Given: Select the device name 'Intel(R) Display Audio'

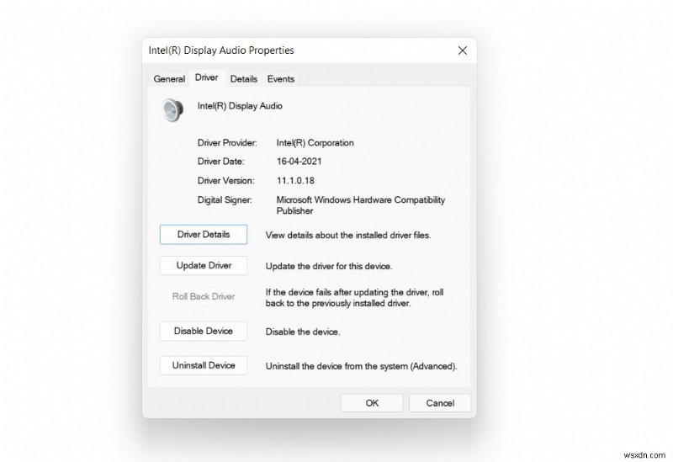Looking at the screenshot, I should point(240,106).
